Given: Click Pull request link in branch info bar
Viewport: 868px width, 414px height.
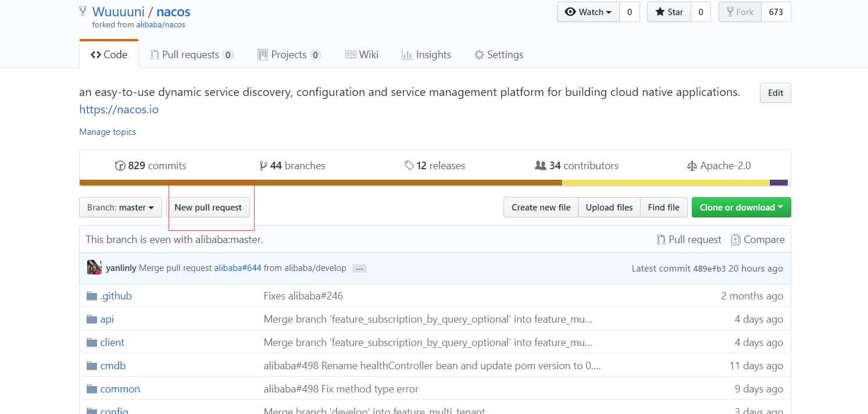Looking at the screenshot, I should point(689,240).
